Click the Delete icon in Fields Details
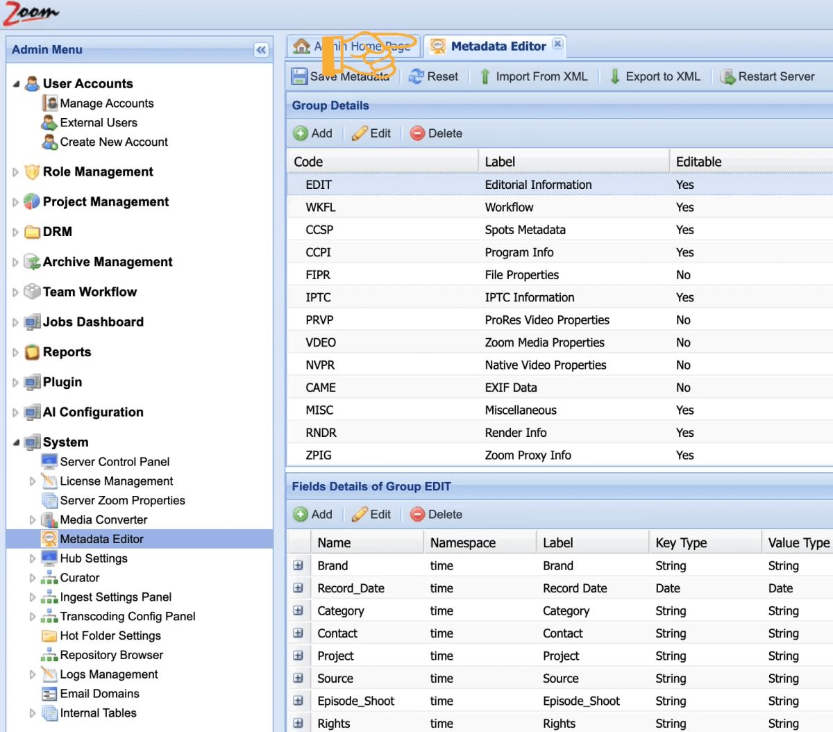Image resolution: width=833 pixels, height=732 pixels. pyautogui.click(x=417, y=515)
